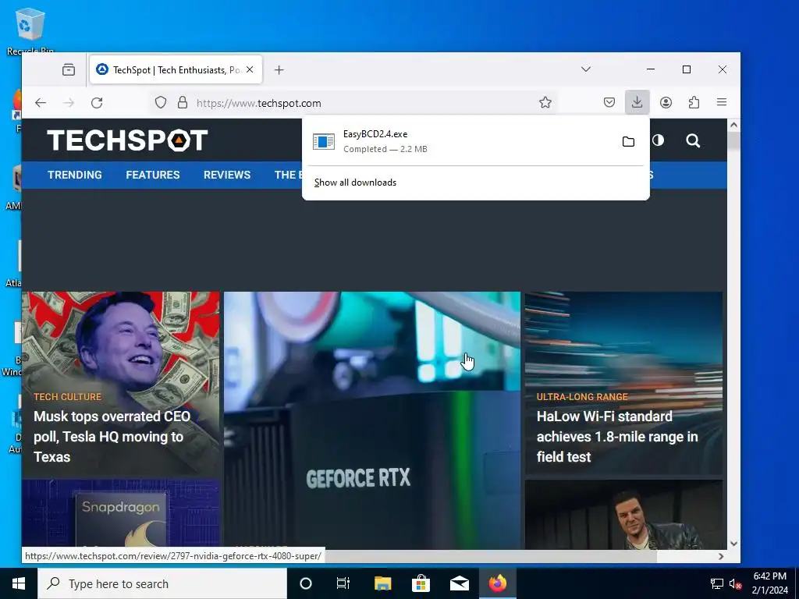Bookmark this page with star icon
Image resolution: width=799 pixels, height=599 pixels.
coord(545,103)
